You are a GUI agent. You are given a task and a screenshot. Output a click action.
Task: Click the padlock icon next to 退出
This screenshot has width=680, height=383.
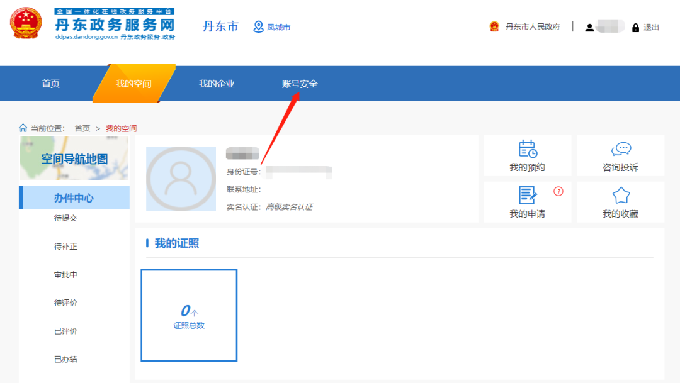click(x=635, y=27)
